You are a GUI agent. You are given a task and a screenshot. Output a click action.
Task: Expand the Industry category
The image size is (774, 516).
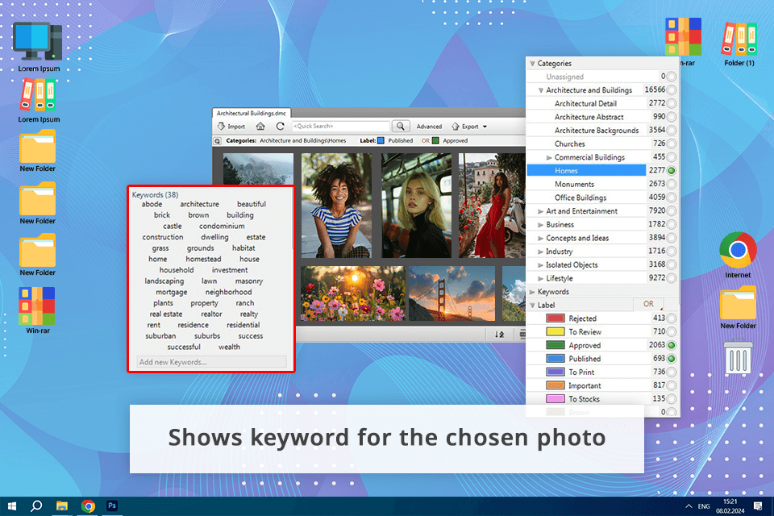pos(540,252)
